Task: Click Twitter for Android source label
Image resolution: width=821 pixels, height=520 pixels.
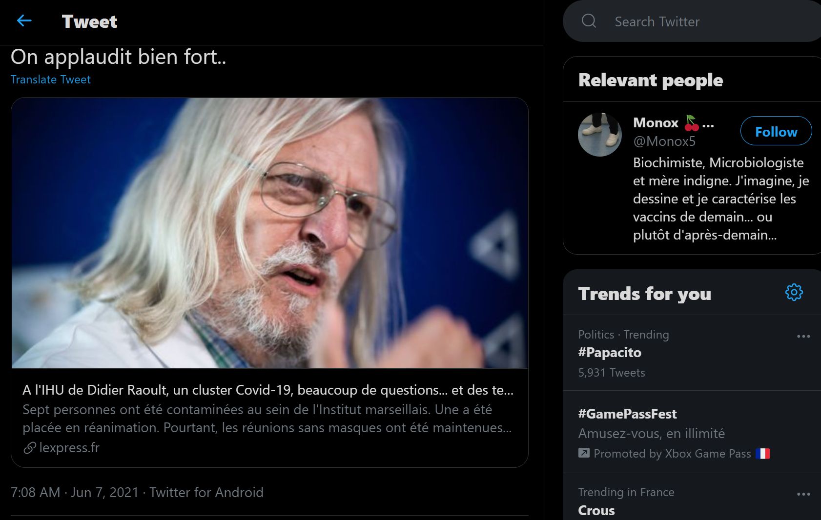Action: (x=206, y=492)
